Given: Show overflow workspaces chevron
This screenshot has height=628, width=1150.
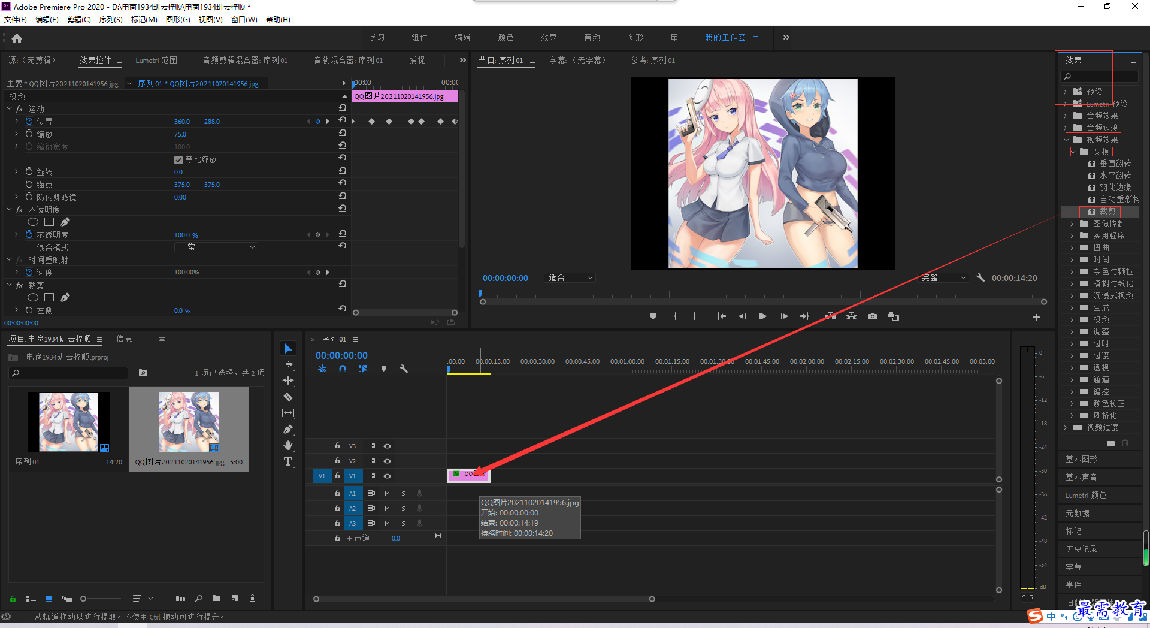Looking at the screenshot, I should (x=786, y=37).
